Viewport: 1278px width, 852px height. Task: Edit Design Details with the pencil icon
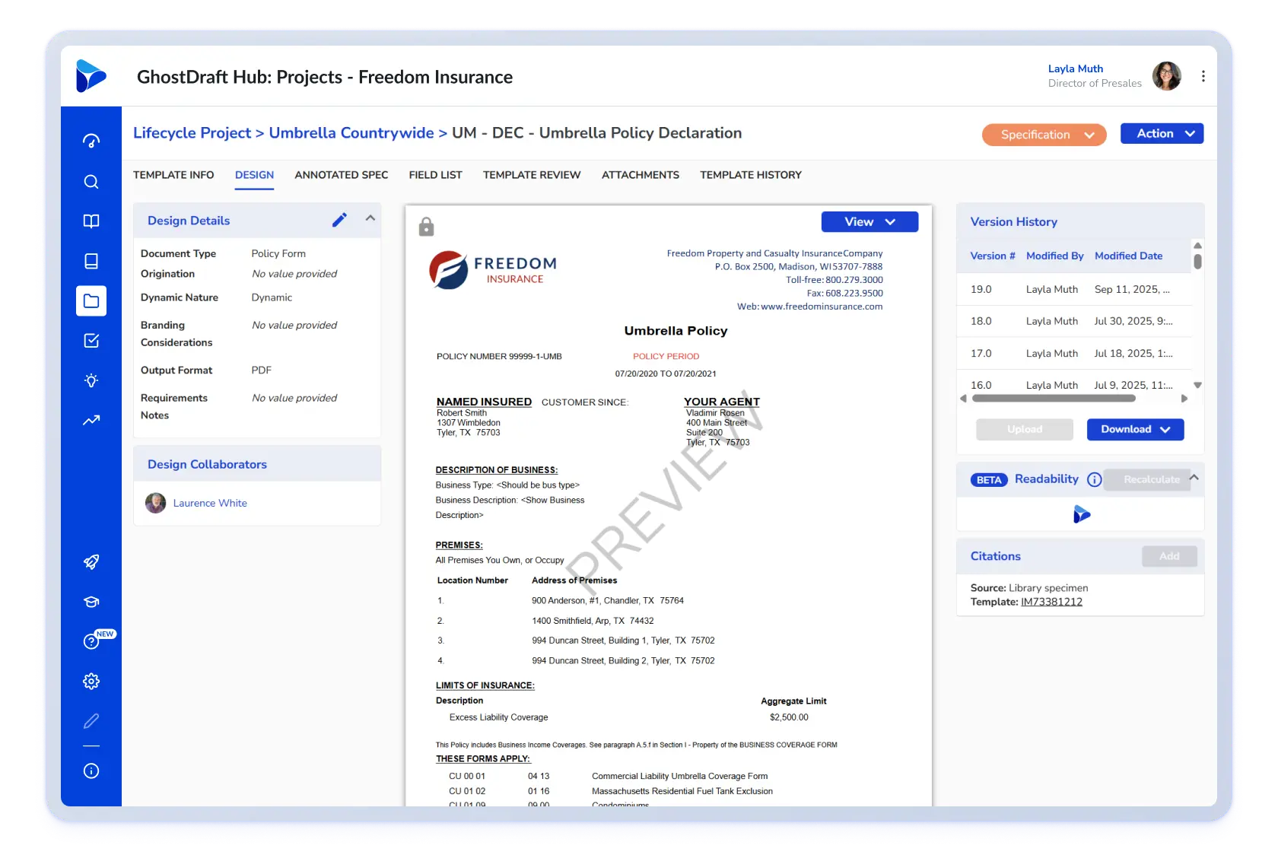tap(339, 220)
